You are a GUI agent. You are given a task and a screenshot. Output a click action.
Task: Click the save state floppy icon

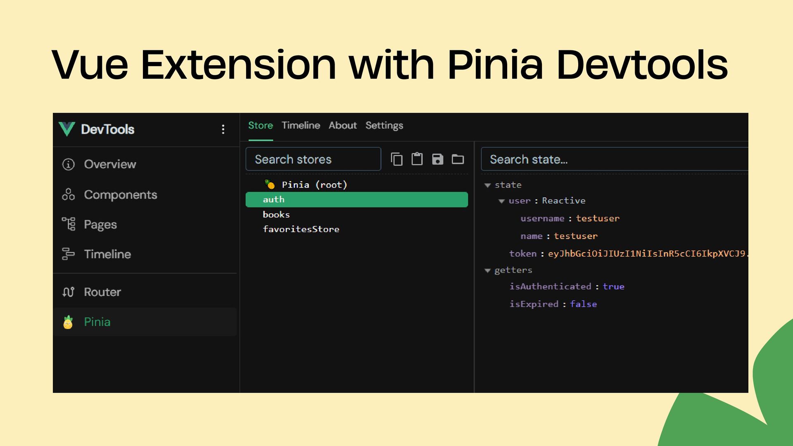click(x=437, y=159)
